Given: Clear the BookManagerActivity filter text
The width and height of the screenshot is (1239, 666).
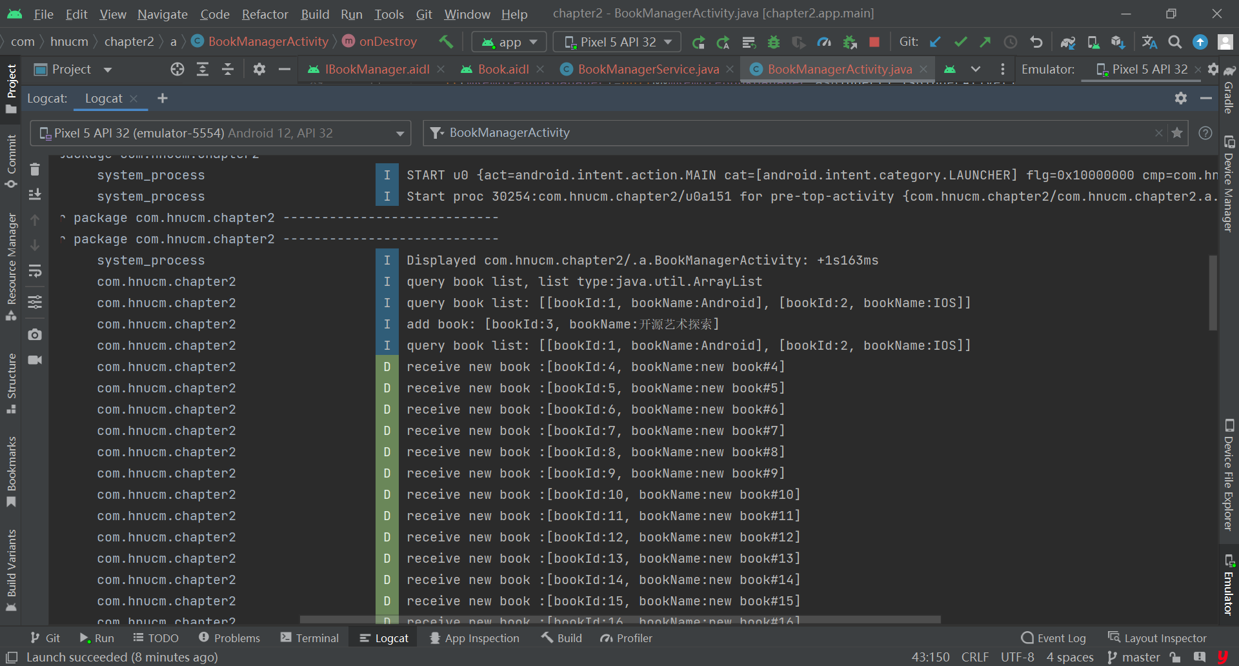Looking at the screenshot, I should tap(1159, 133).
